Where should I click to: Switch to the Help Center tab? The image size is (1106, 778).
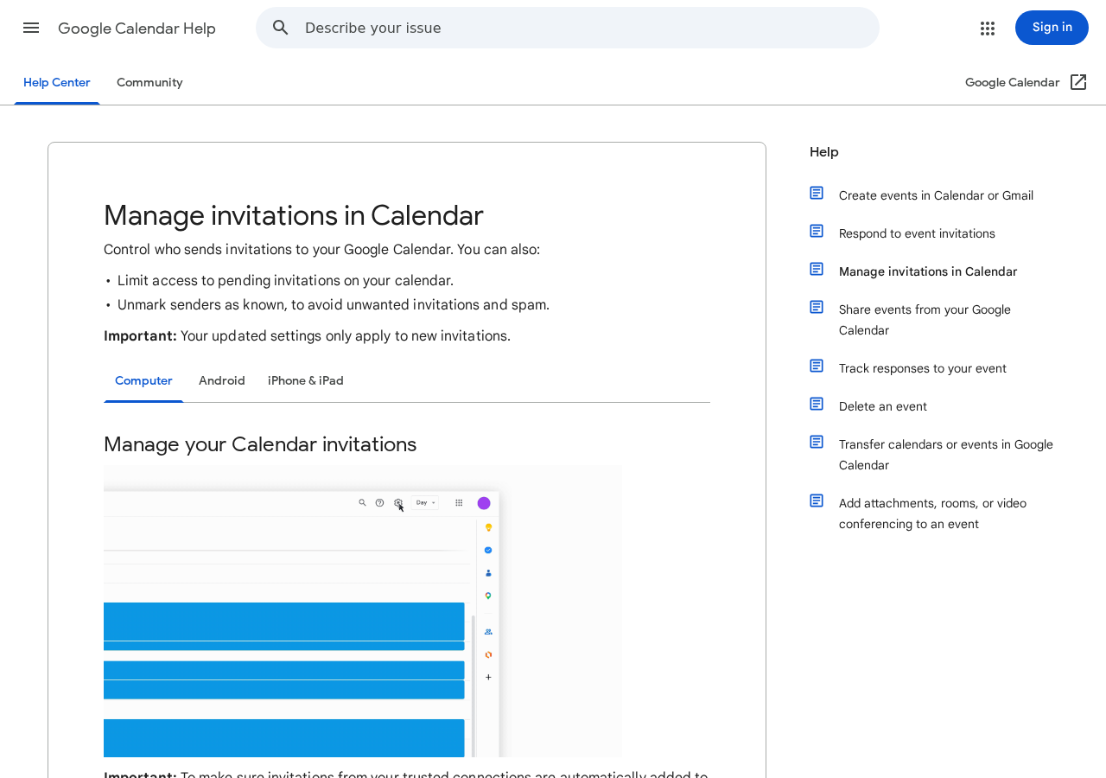(x=57, y=83)
